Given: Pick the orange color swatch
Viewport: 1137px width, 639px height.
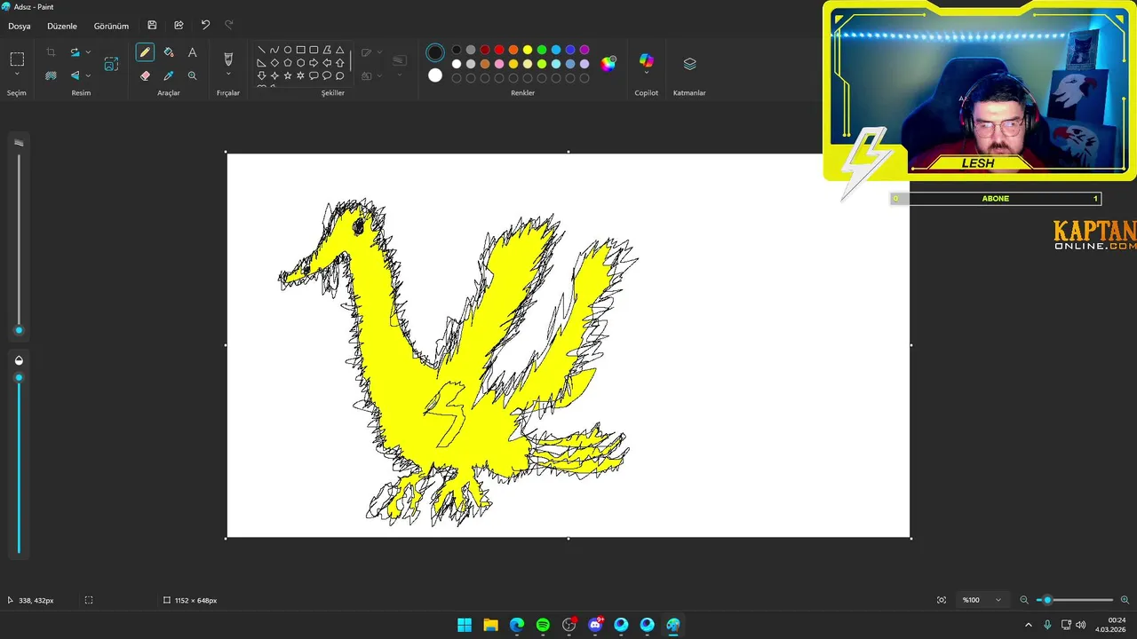Looking at the screenshot, I should point(513,50).
